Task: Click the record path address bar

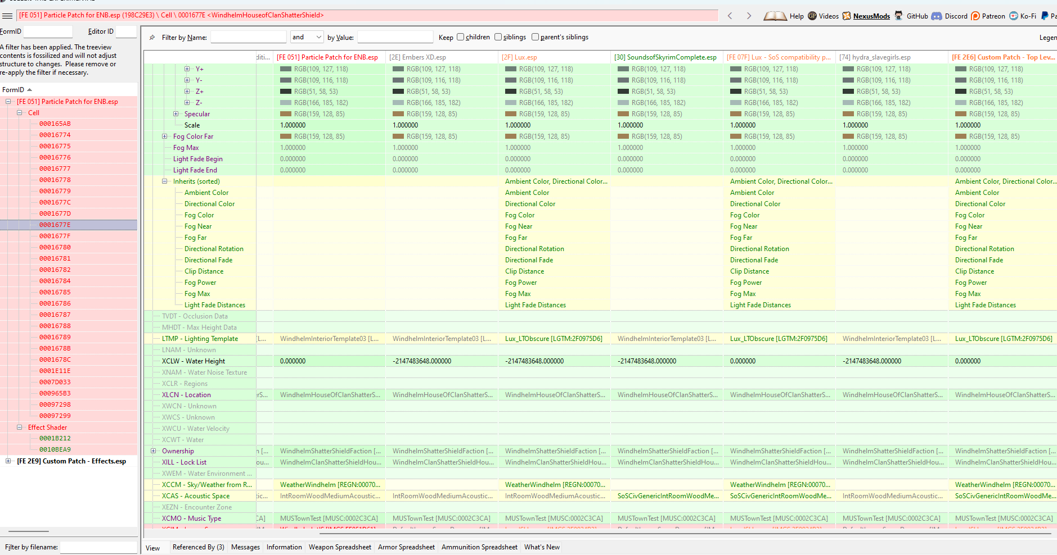Action: coord(367,16)
